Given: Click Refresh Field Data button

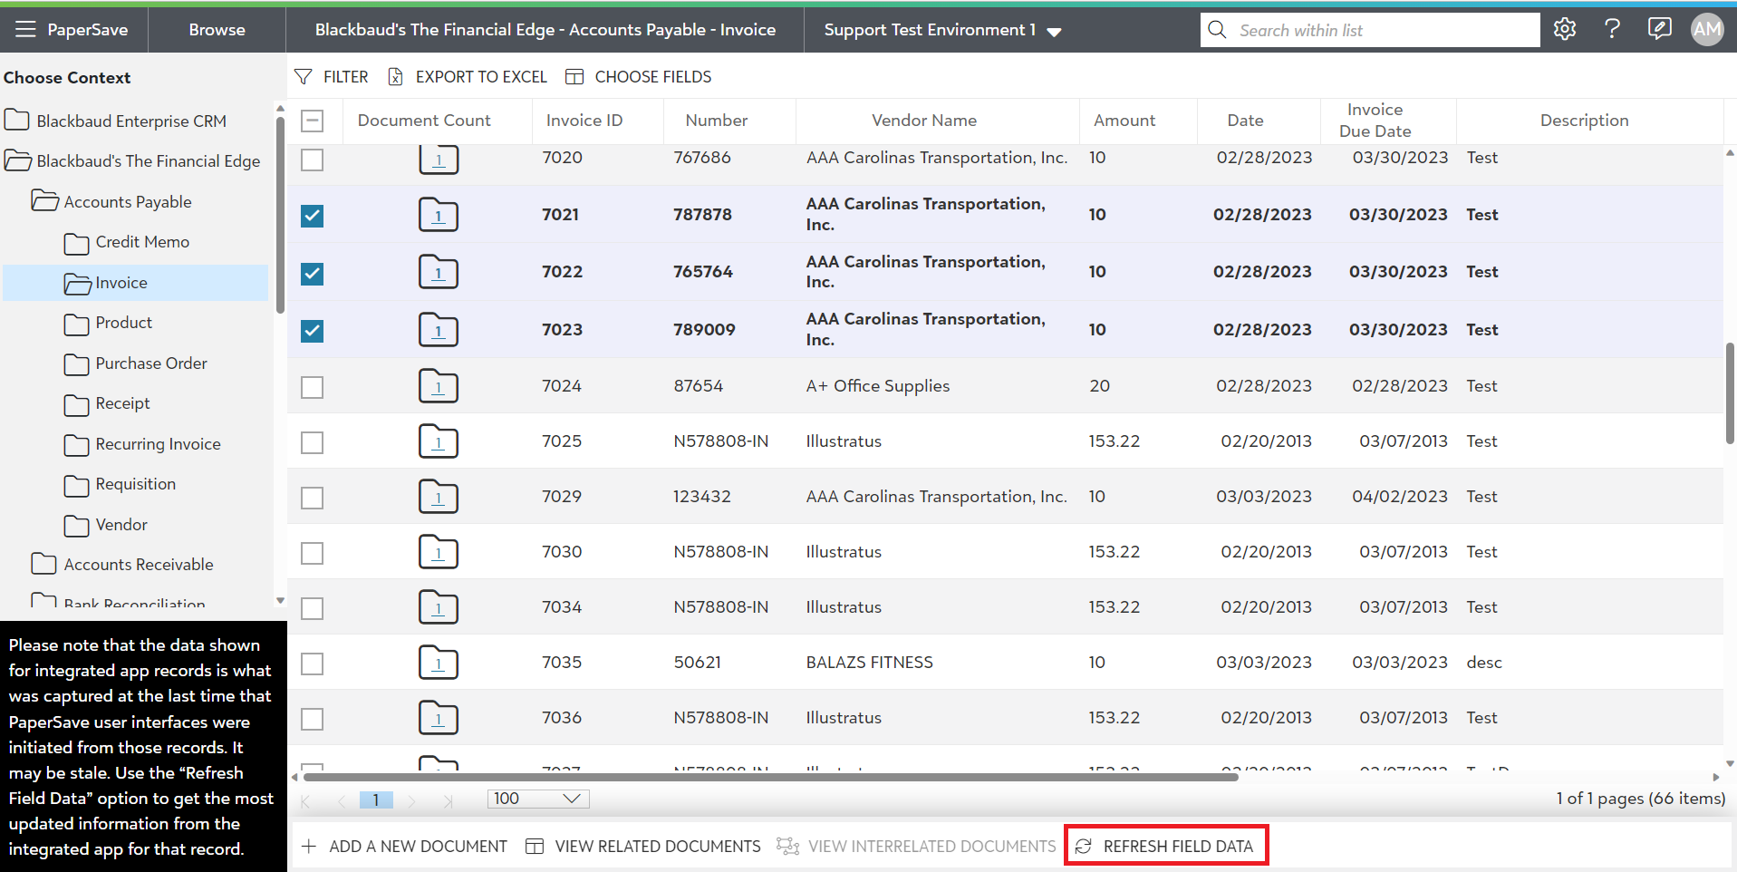Looking at the screenshot, I should pyautogui.click(x=1165, y=846).
